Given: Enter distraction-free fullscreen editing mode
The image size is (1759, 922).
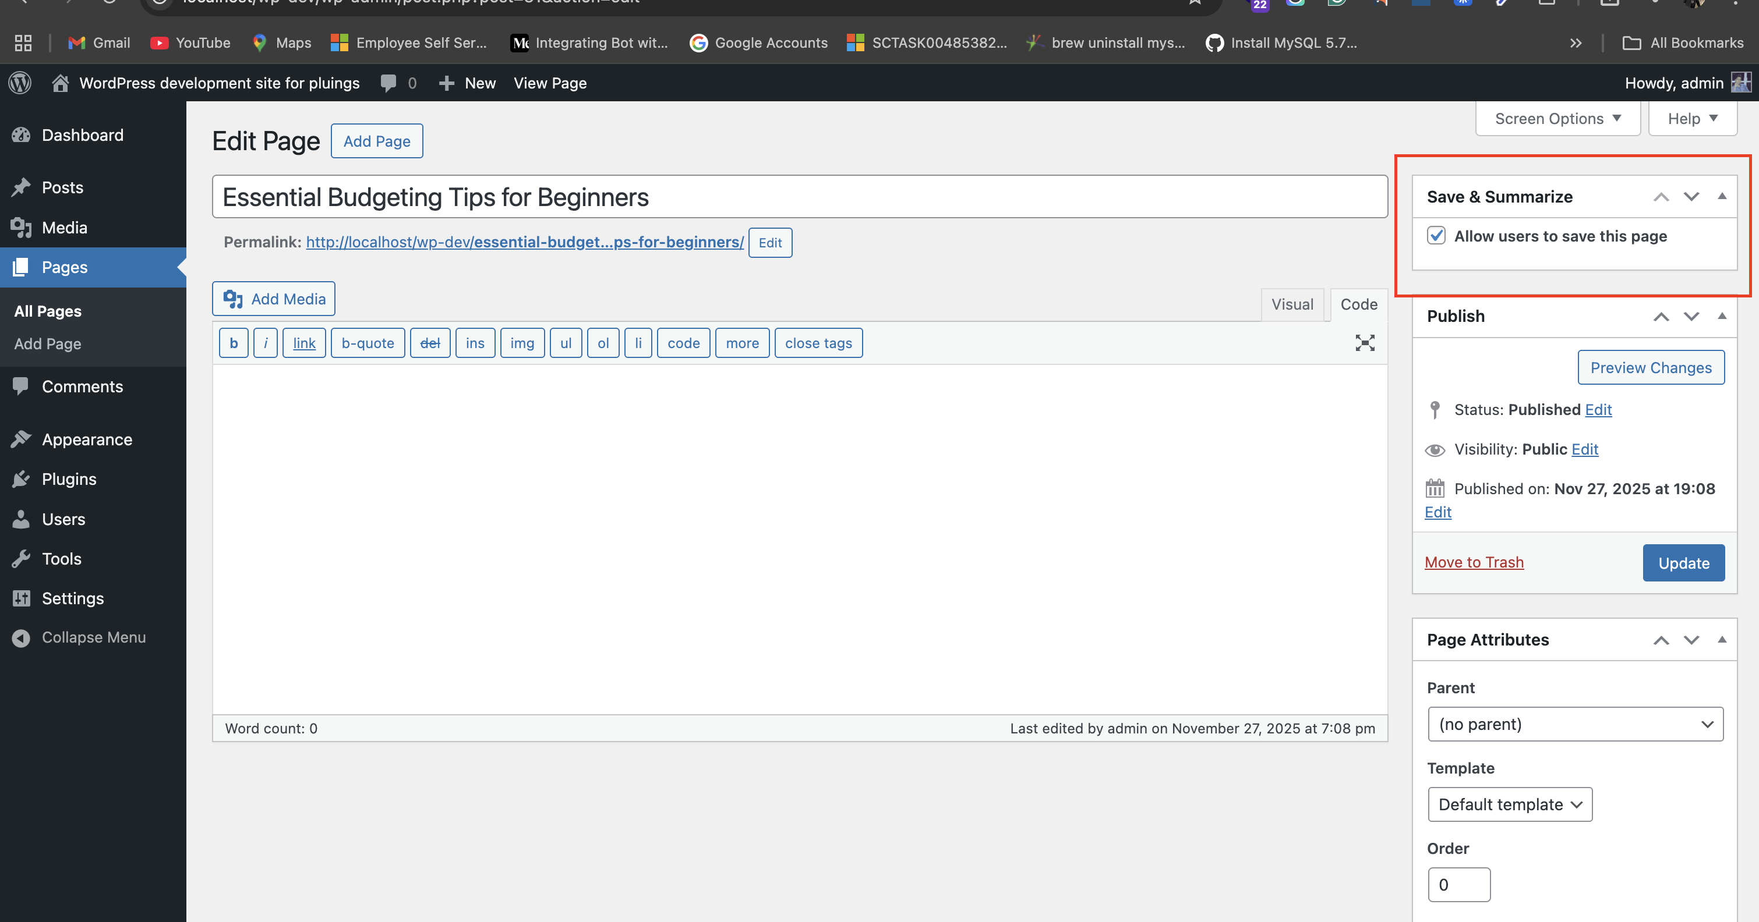Looking at the screenshot, I should (1364, 343).
